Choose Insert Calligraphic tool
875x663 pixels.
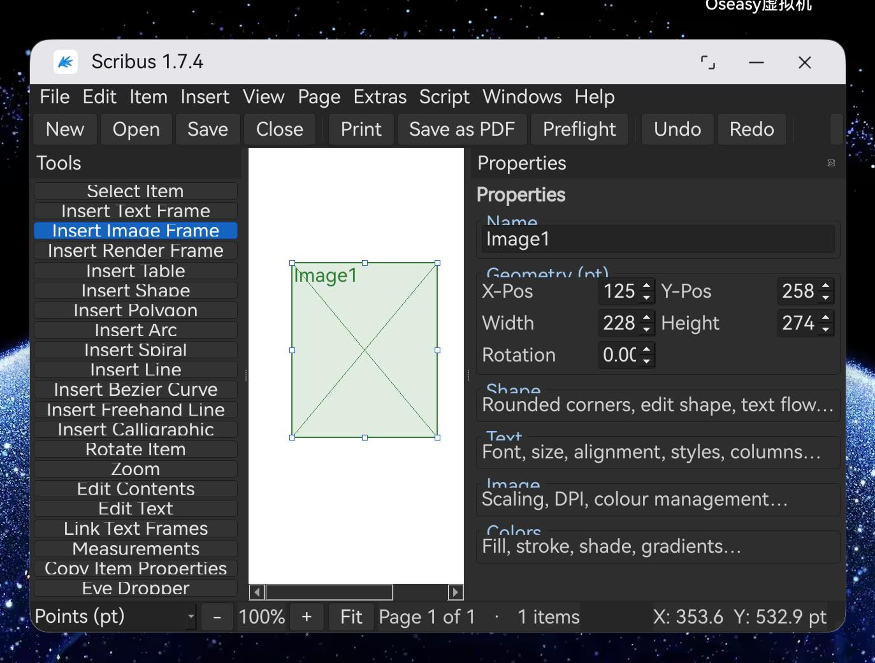tap(136, 430)
